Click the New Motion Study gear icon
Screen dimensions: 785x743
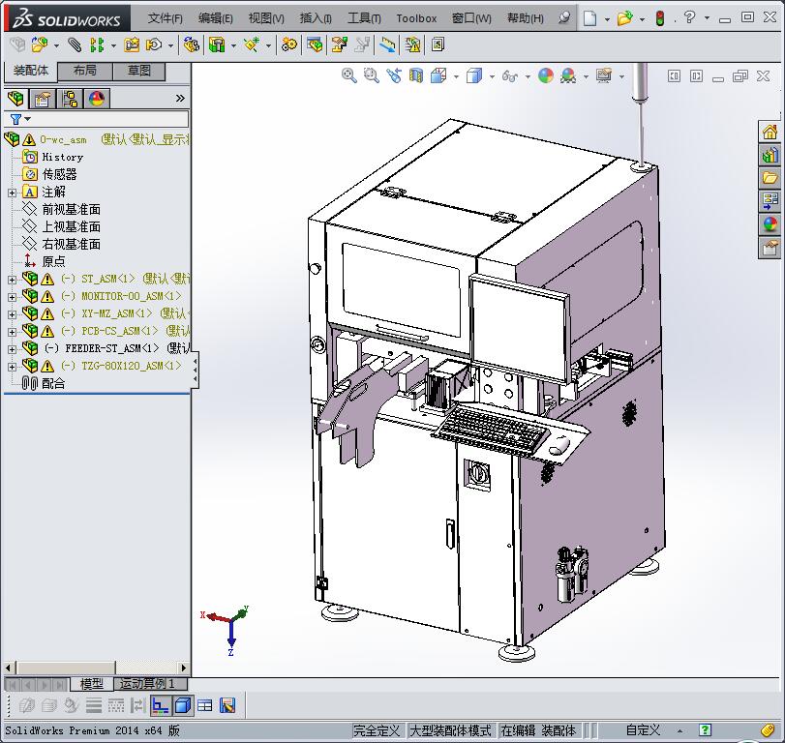(288, 45)
